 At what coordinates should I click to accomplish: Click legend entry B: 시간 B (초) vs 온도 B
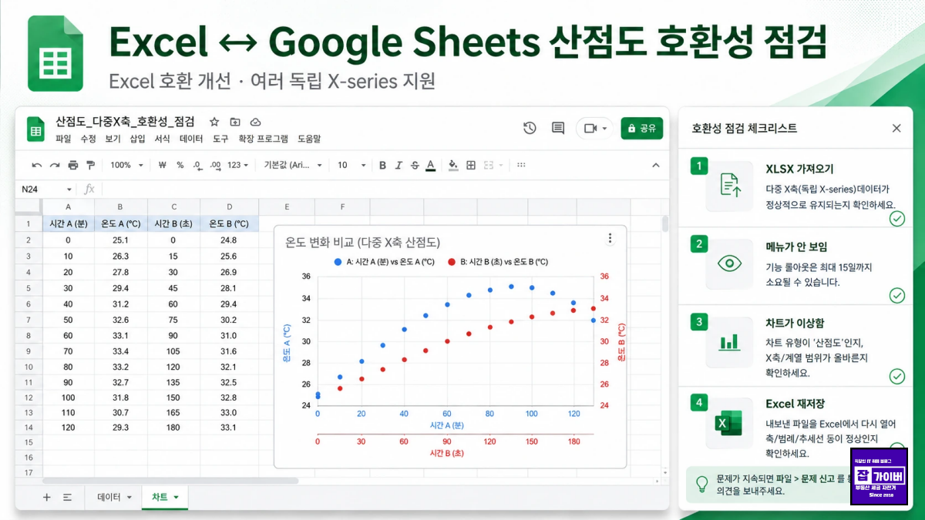pos(498,262)
